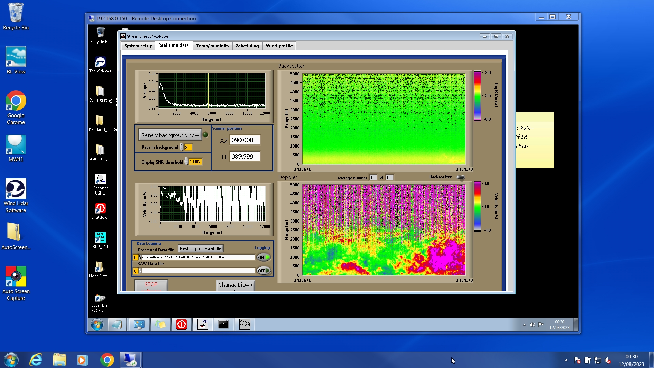Switch to Wind profile tab
654x368 pixels.
(x=279, y=46)
